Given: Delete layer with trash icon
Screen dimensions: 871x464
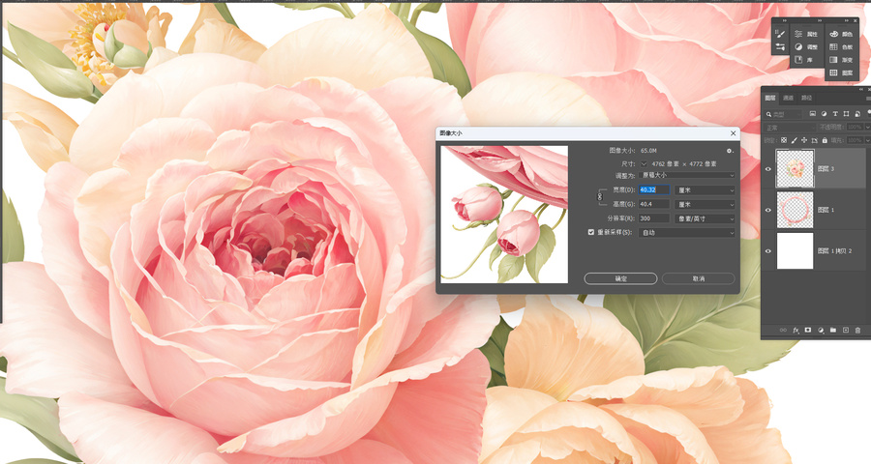Looking at the screenshot, I should tap(857, 331).
